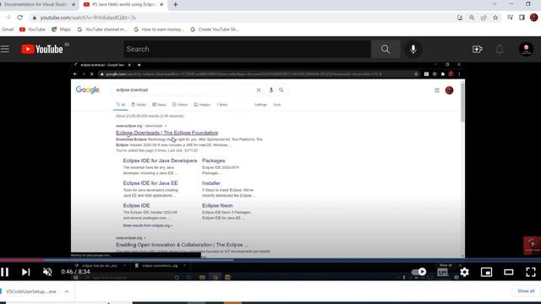Unmute the video with the speaker icon
Screen dimensions: 541x304
[47, 272]
